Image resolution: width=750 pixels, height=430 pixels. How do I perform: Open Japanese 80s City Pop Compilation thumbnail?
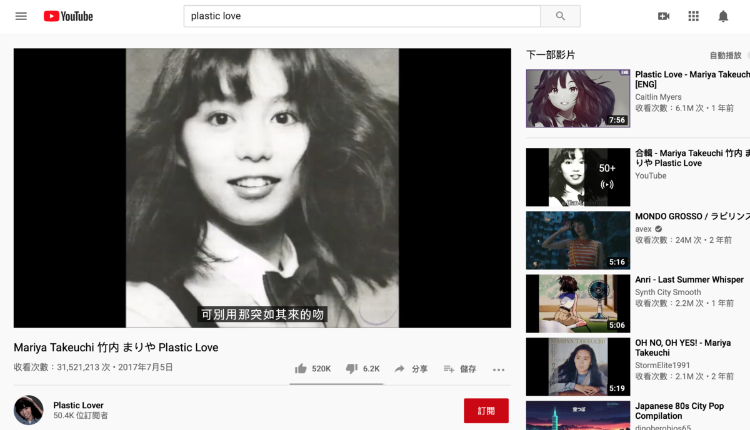(578, 415)
